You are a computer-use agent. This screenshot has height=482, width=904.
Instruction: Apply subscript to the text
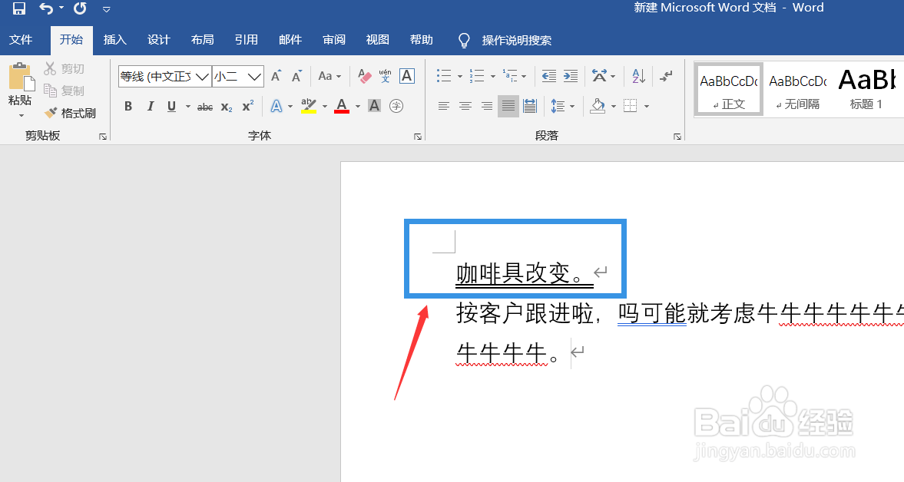pyautogui.click(x=226, y=106)
